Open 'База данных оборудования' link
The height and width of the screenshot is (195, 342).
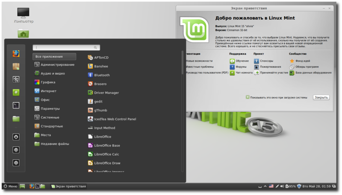(310, 73)
